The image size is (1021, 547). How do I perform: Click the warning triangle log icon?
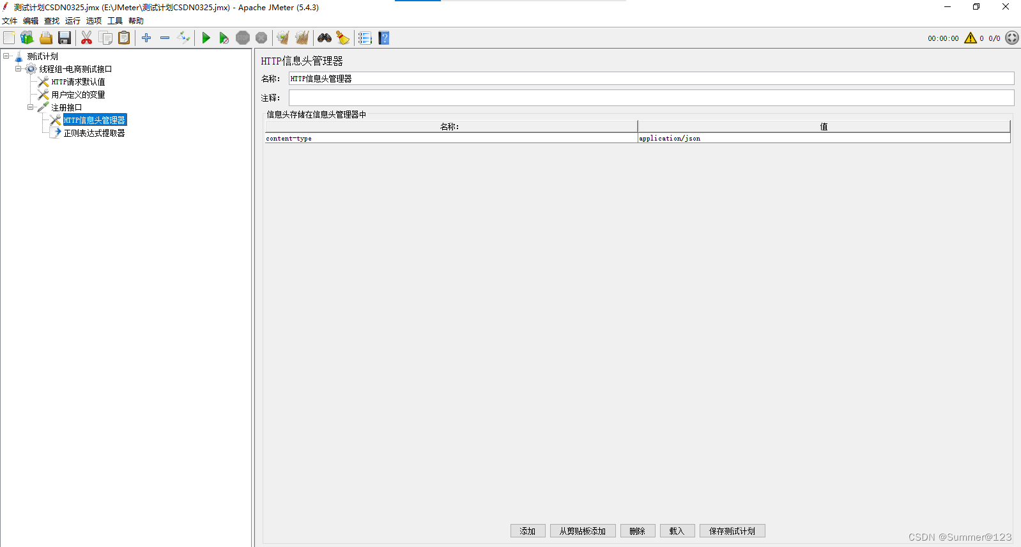click(x=971, y=38)
